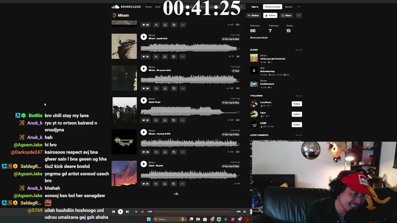Like the "Miram - Be yours mine" track
Image resolution: width=397 pixels, height=223 pixels.
click(x=145, y=88)
